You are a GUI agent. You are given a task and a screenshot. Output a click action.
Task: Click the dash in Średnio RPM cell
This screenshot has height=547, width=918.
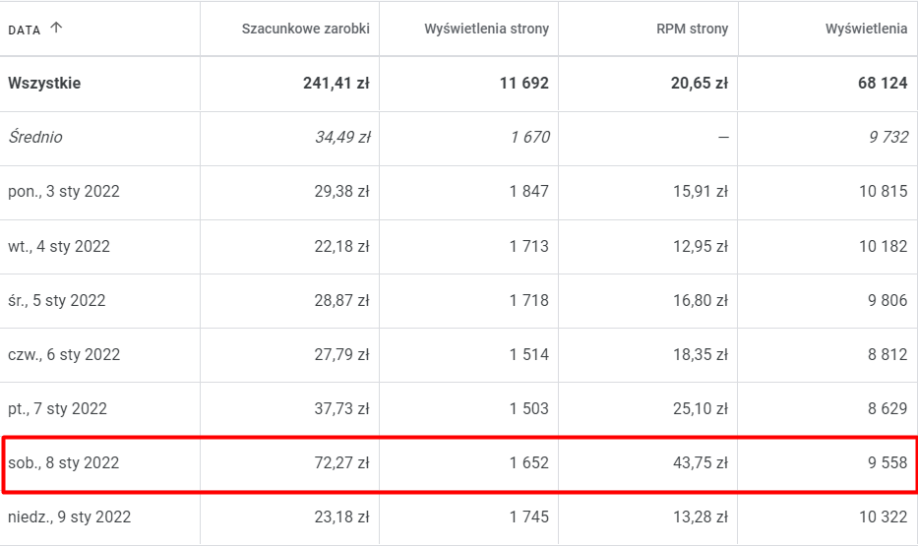click(722, 138)
